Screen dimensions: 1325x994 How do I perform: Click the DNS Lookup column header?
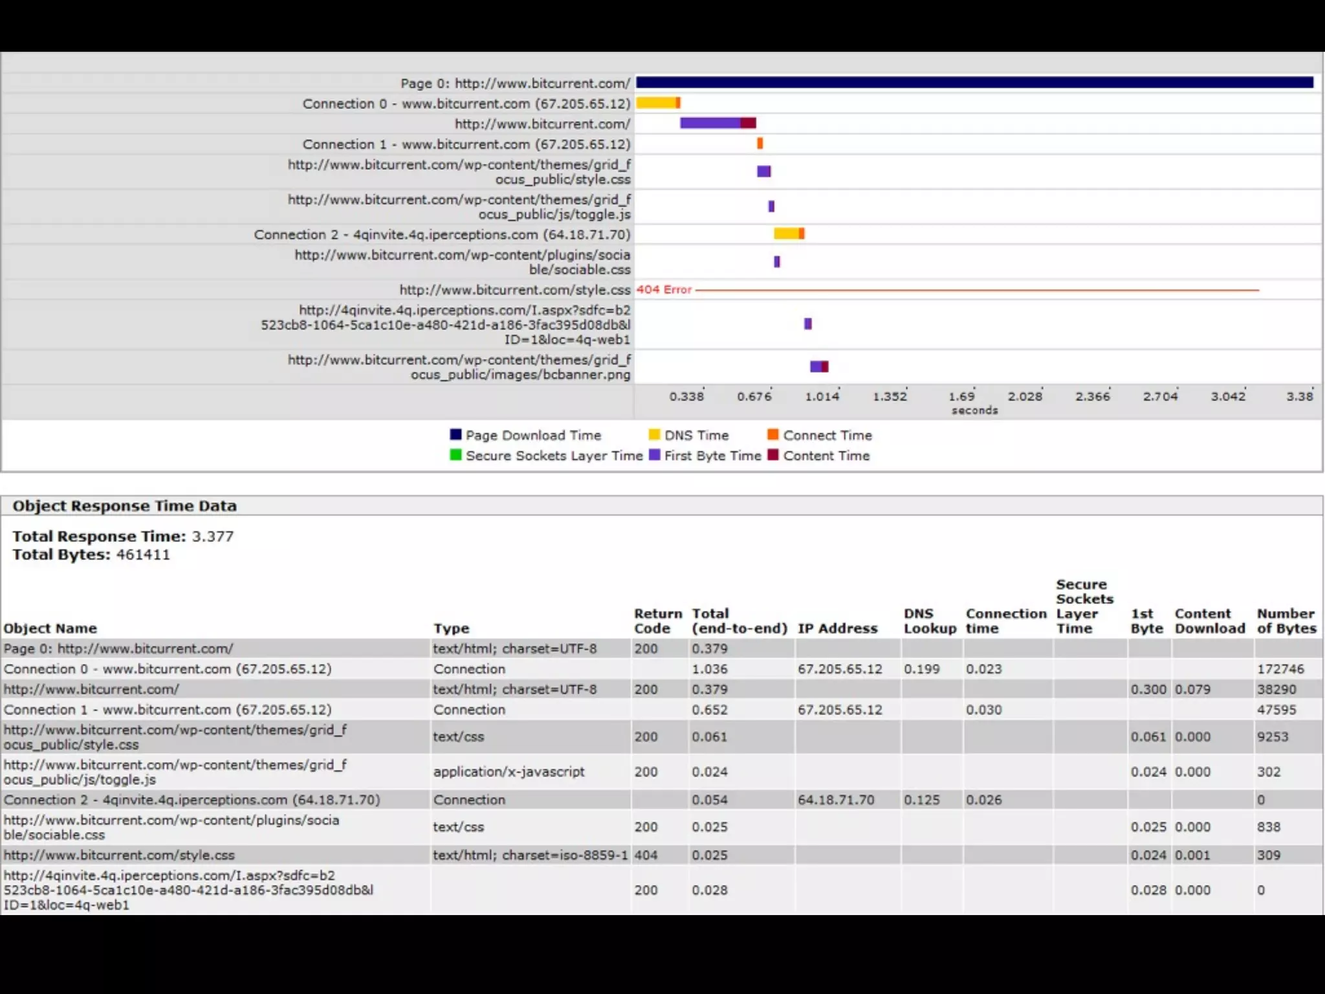pyautogui.click(x=929, y=621)
